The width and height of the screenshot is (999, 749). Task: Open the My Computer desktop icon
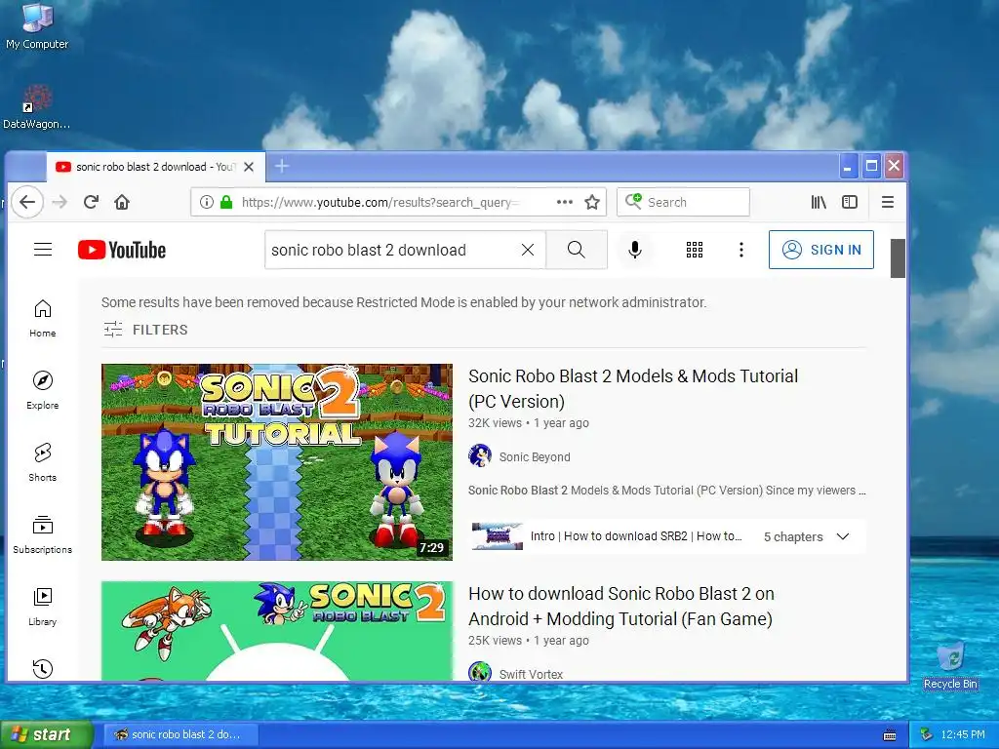point(37,25)
